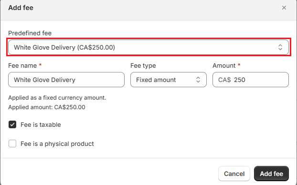Click the Predefined fee label

pos(30,33)
